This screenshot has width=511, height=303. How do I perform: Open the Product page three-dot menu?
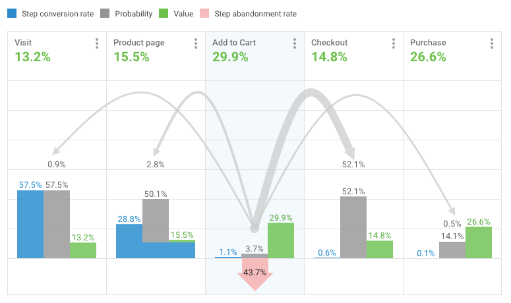click(x=196, y=43)
